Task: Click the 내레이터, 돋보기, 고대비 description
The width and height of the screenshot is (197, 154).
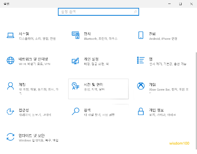Action: (35, 115)
